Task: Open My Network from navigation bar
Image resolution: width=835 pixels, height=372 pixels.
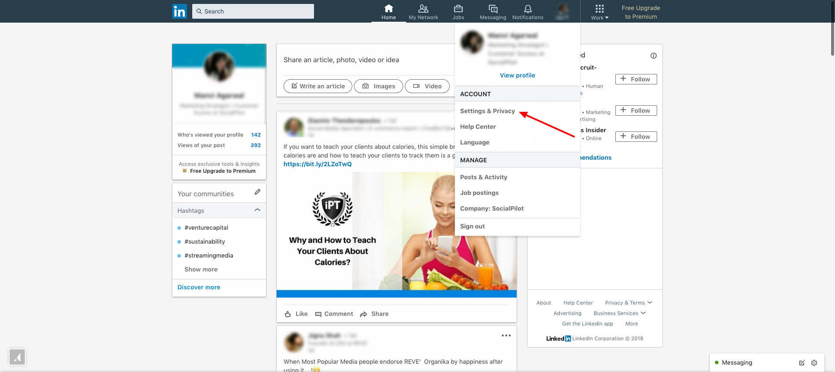Action: tap(423, 12)
